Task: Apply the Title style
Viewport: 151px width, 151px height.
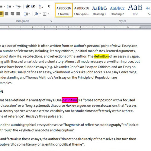Action: pos(135,10)
